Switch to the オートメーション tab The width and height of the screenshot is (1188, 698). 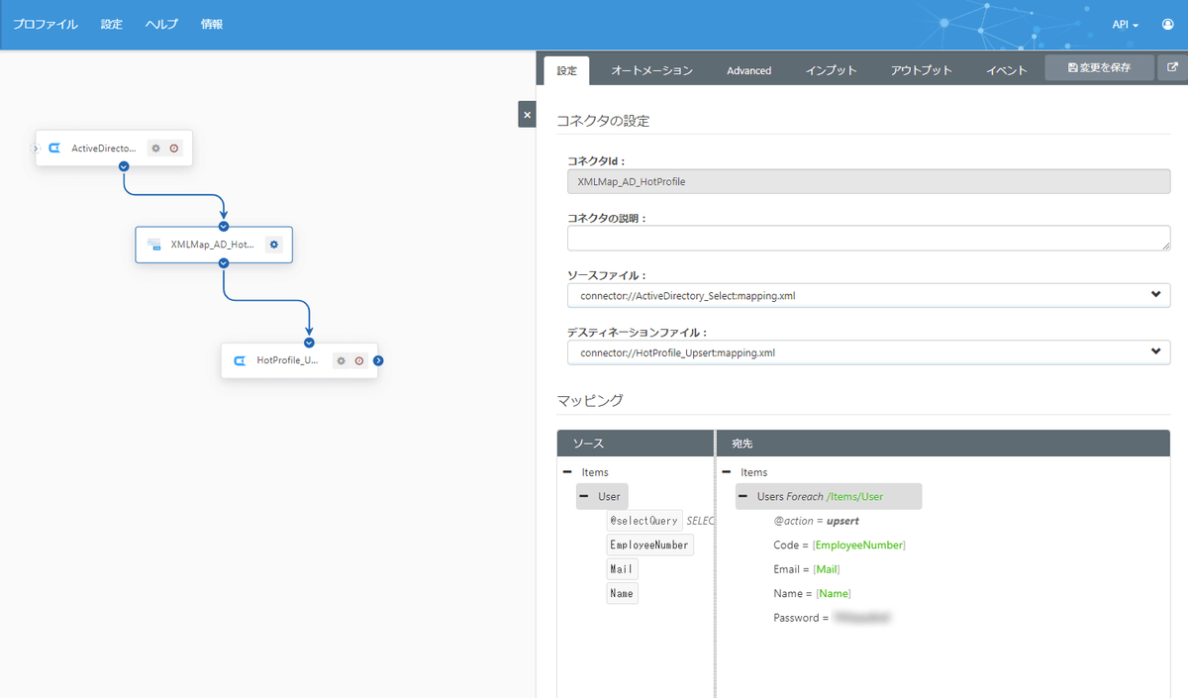651,70
